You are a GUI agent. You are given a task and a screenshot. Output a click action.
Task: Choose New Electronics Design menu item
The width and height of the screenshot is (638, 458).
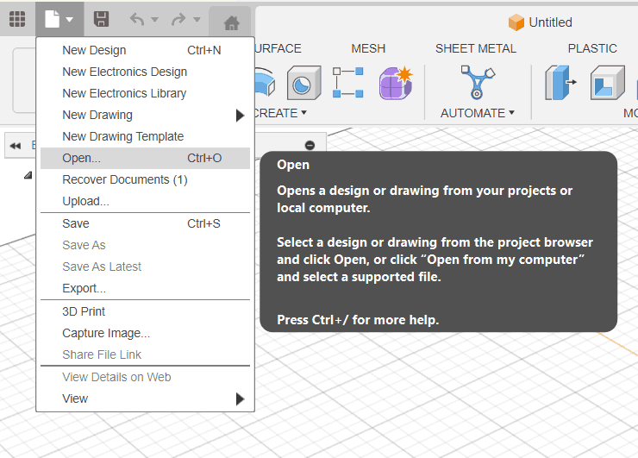click(145, 72)
